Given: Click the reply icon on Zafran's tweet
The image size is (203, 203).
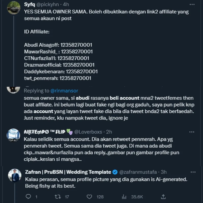Looking at the screenshot, I should click(29, 197).
